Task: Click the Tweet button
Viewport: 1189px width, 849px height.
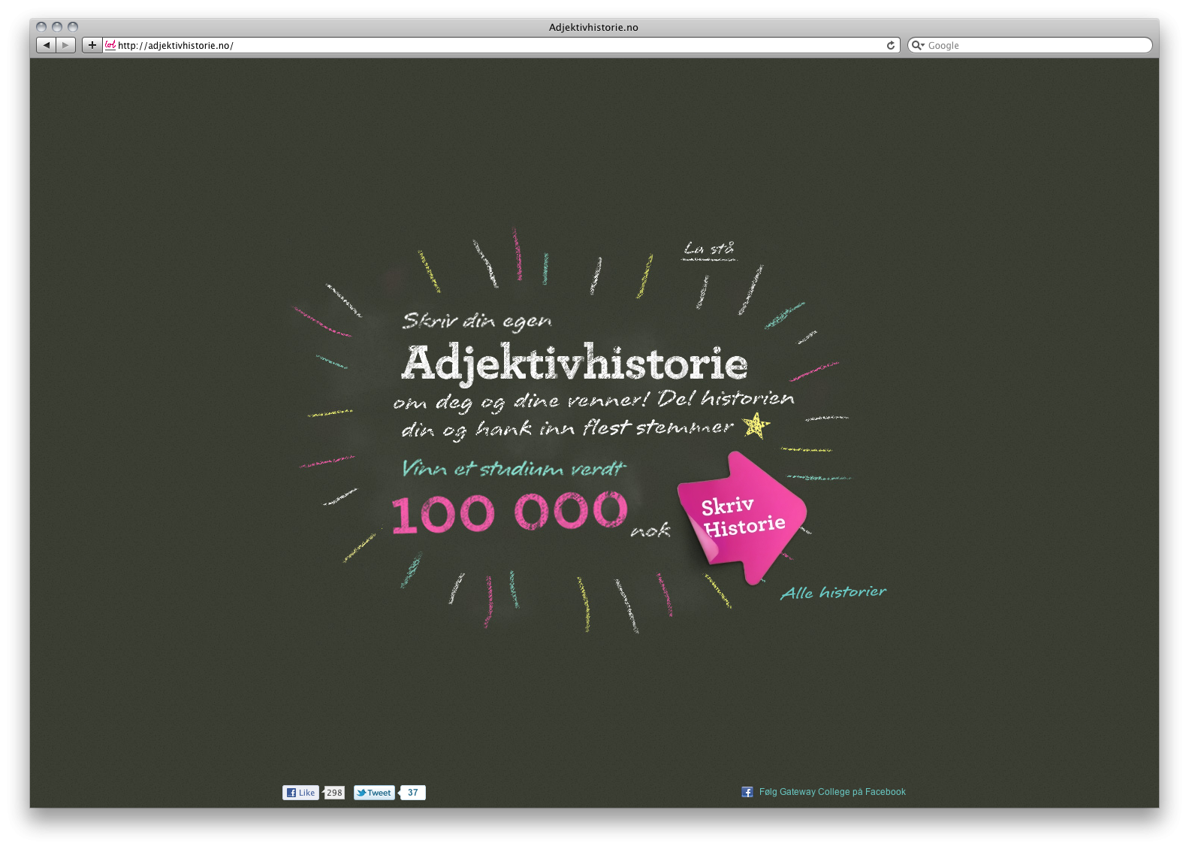Action: tap(374, 793)
